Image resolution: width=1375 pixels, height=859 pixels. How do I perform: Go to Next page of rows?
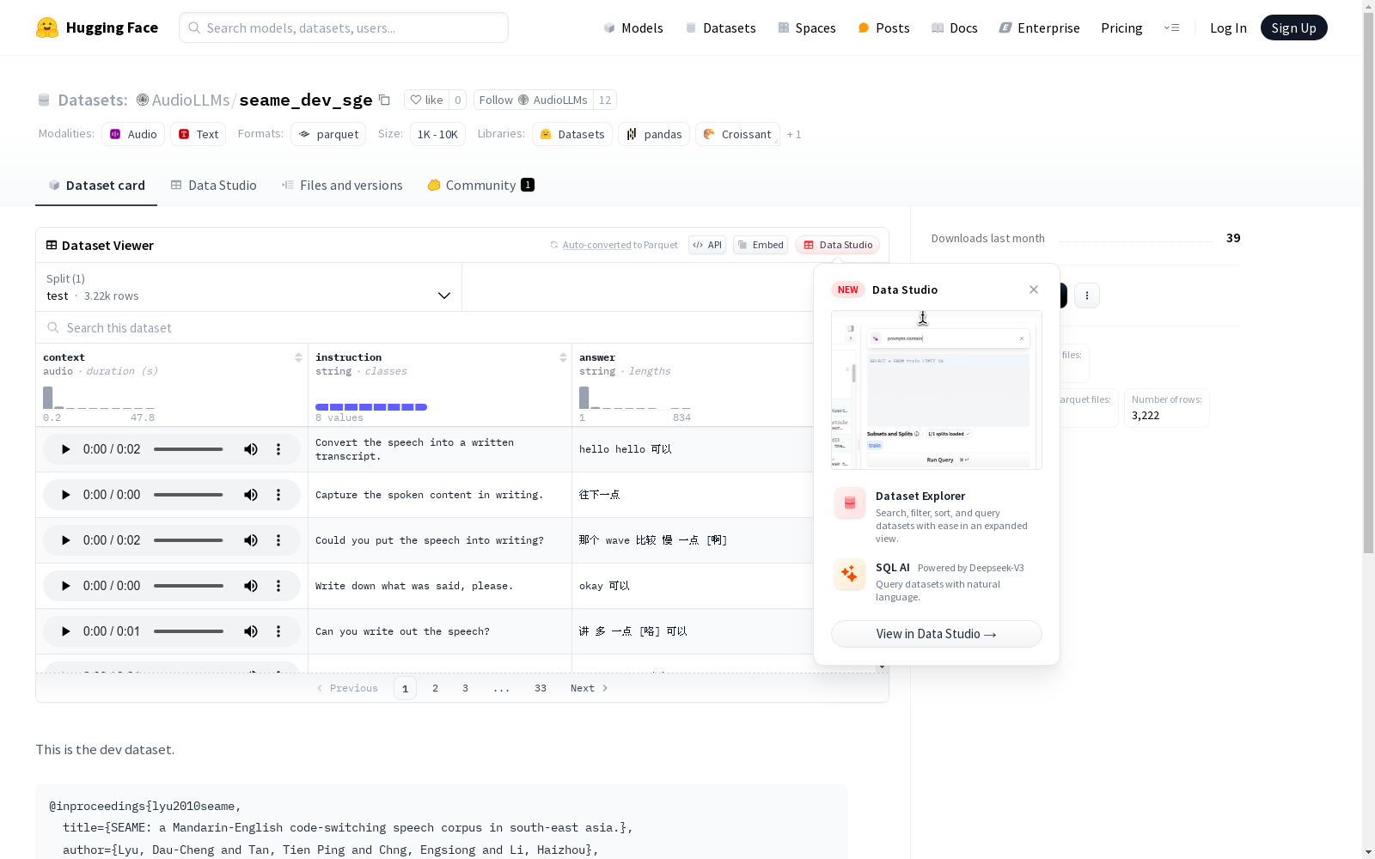tap(590, 688)
